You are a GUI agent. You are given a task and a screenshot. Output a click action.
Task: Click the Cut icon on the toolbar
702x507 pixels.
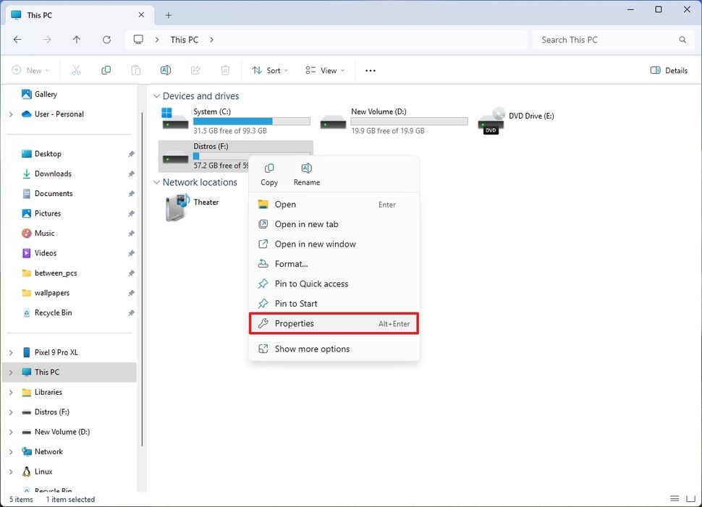(x=76, y=70)
